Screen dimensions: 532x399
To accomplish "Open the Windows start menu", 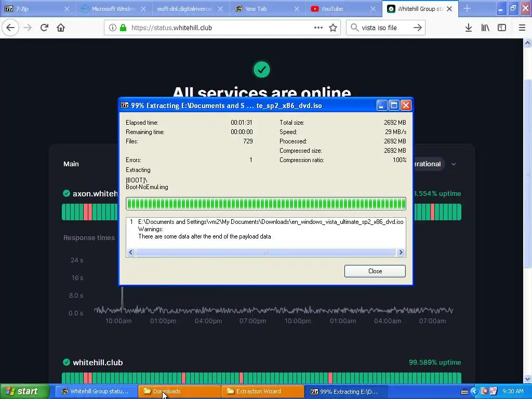I will 25,392.
